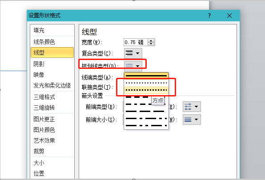Open the 图片更正 category
This screenshot has width=265, height=180.
click(52, 119)
